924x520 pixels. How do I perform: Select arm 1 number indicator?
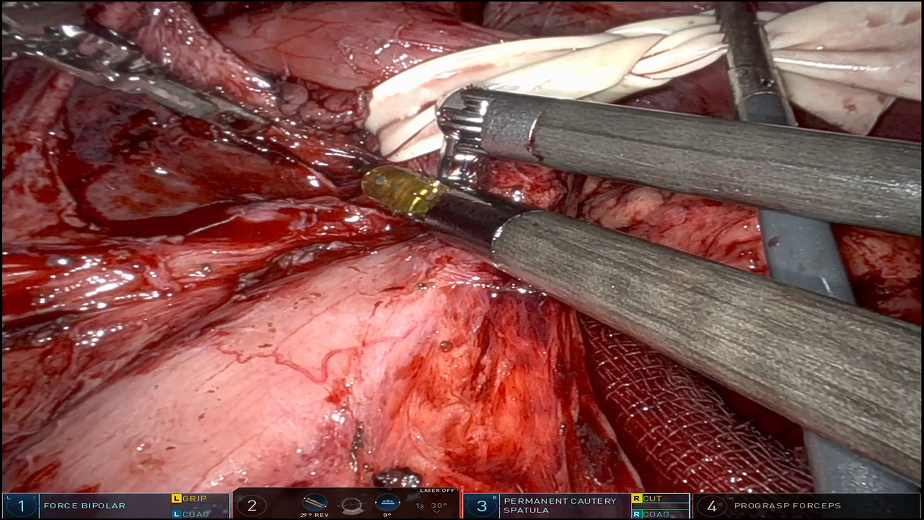(22, 506)
